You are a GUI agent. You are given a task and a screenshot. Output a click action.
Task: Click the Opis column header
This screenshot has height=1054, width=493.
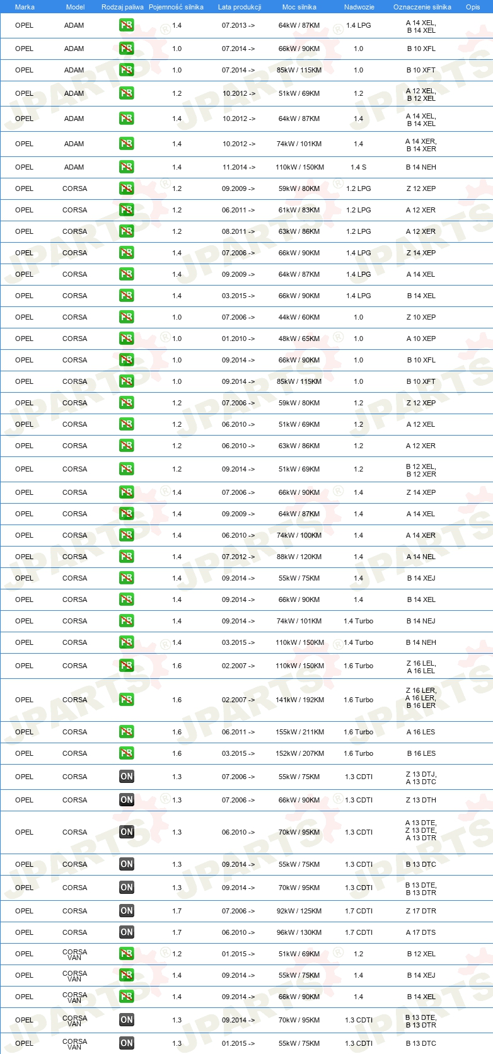(473, 7)
